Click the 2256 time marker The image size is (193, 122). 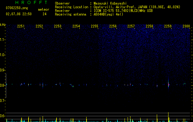tap(113, 26)
